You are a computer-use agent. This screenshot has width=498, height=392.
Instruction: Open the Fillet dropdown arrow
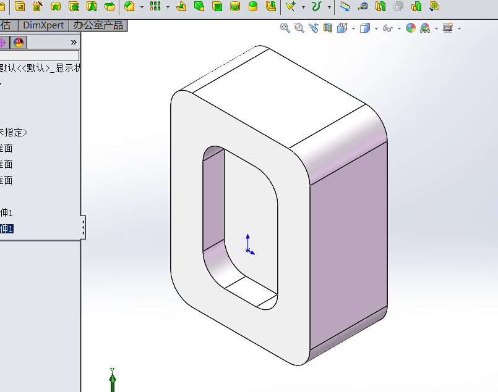pos(142,7)
